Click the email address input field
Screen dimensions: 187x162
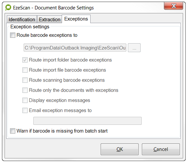coord(87,121)
